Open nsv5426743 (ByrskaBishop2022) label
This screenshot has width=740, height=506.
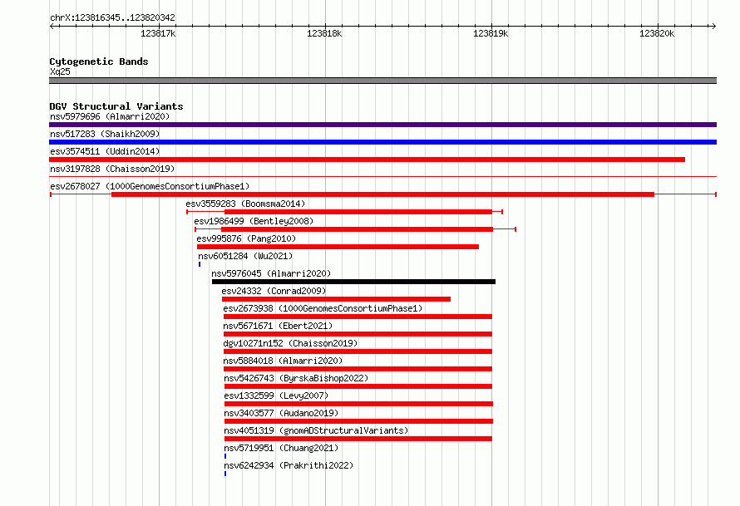click(296, 378)
